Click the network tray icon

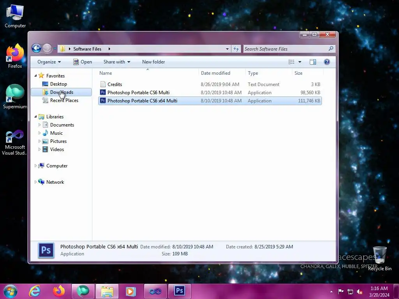pos(350,292)
